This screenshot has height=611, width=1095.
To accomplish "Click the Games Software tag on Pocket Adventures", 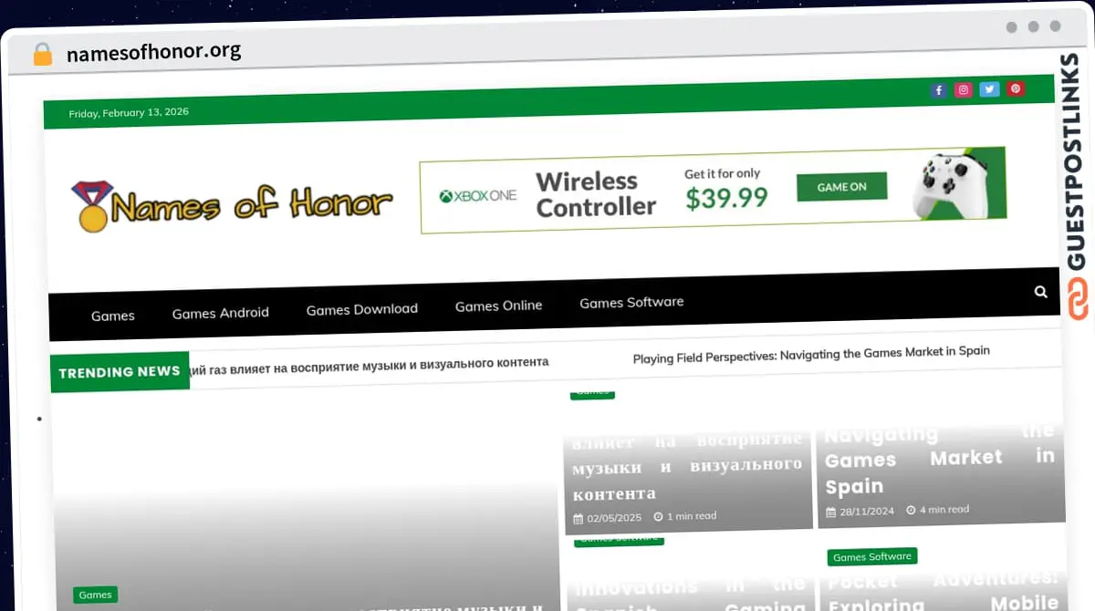I will click(872, 556).
